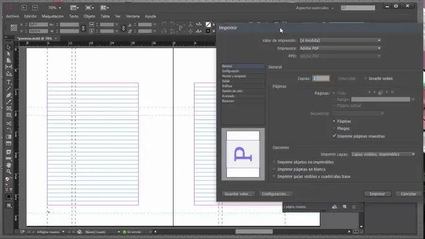Select the Pliegos radio option

point(334,128)
